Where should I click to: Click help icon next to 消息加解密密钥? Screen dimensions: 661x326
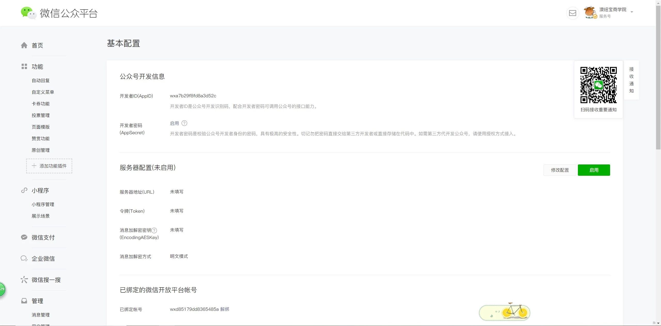pyautogui.click(x=154, y=230)
